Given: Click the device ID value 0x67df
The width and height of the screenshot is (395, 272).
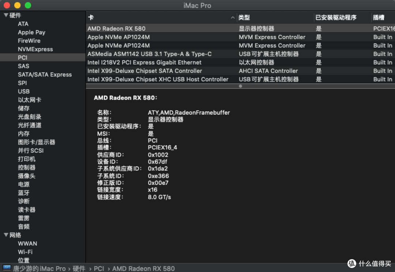Looking at the screenshot, I should tap(157, 161).
